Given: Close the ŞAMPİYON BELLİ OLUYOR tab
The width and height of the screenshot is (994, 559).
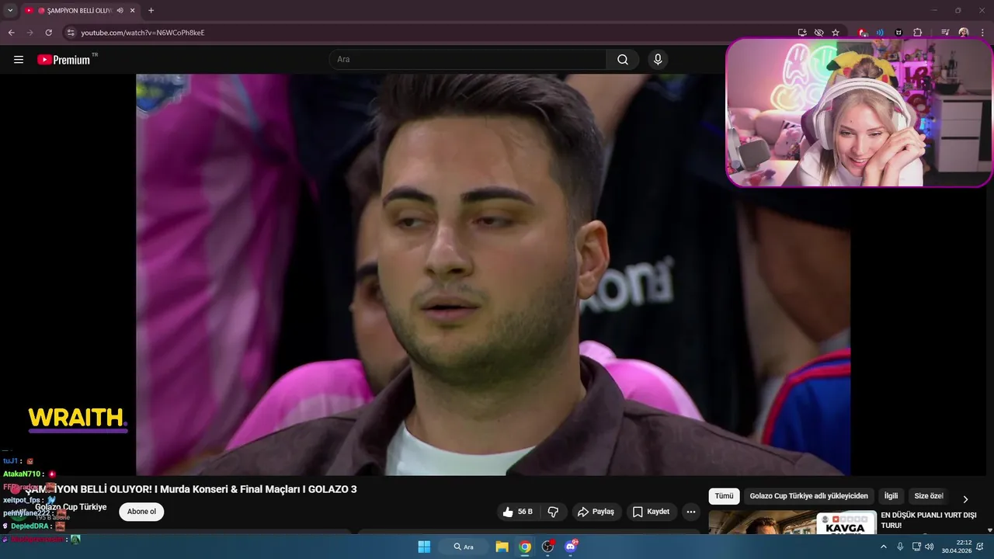Looking at the screenshot, I should tap(132, 11).
